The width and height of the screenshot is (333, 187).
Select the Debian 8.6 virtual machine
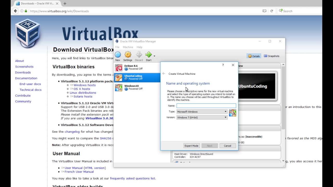(137, 68)
